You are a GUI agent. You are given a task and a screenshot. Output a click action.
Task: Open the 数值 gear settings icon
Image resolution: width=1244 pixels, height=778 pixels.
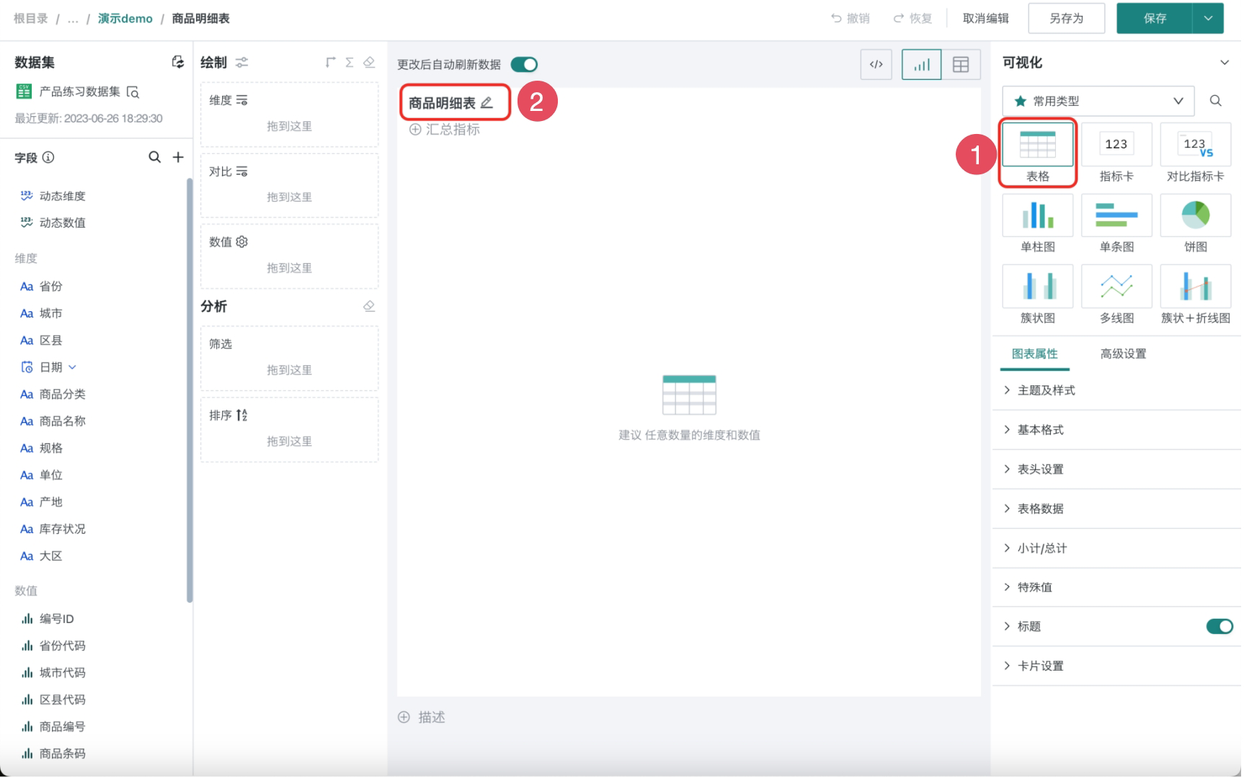241,242
